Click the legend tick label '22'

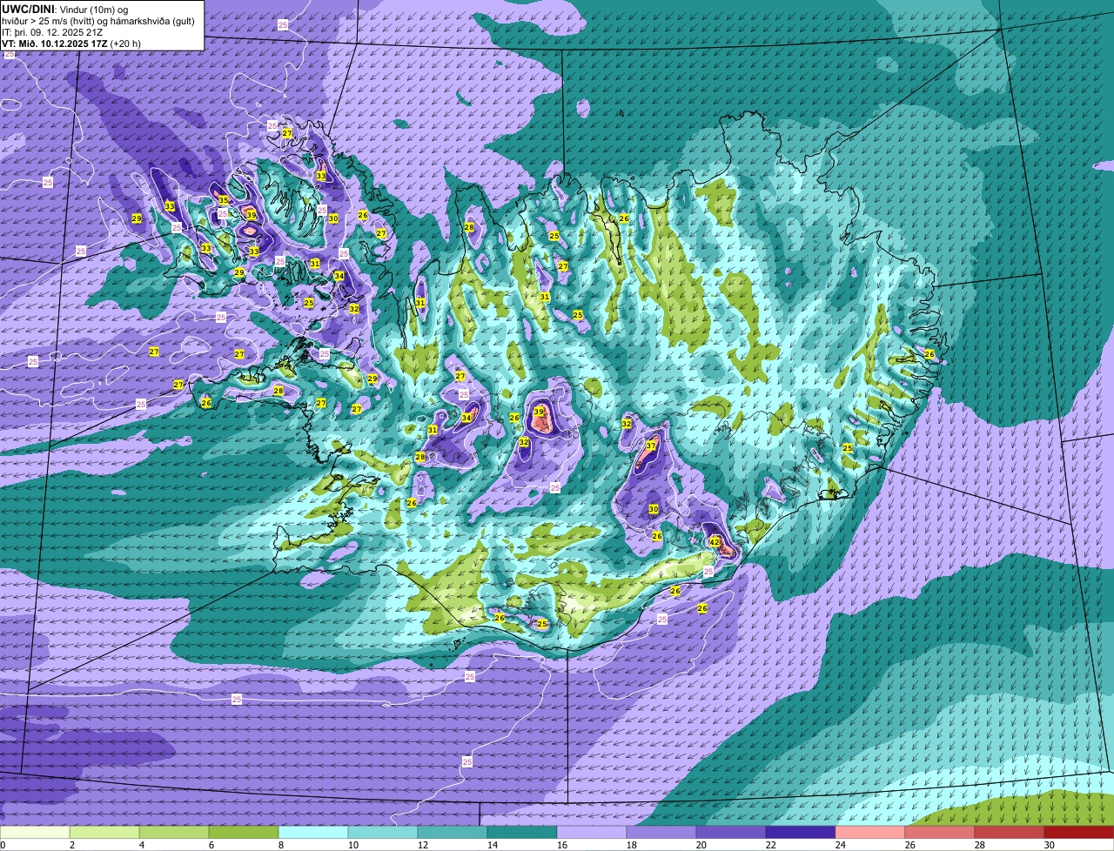click(x=771, y=845)
